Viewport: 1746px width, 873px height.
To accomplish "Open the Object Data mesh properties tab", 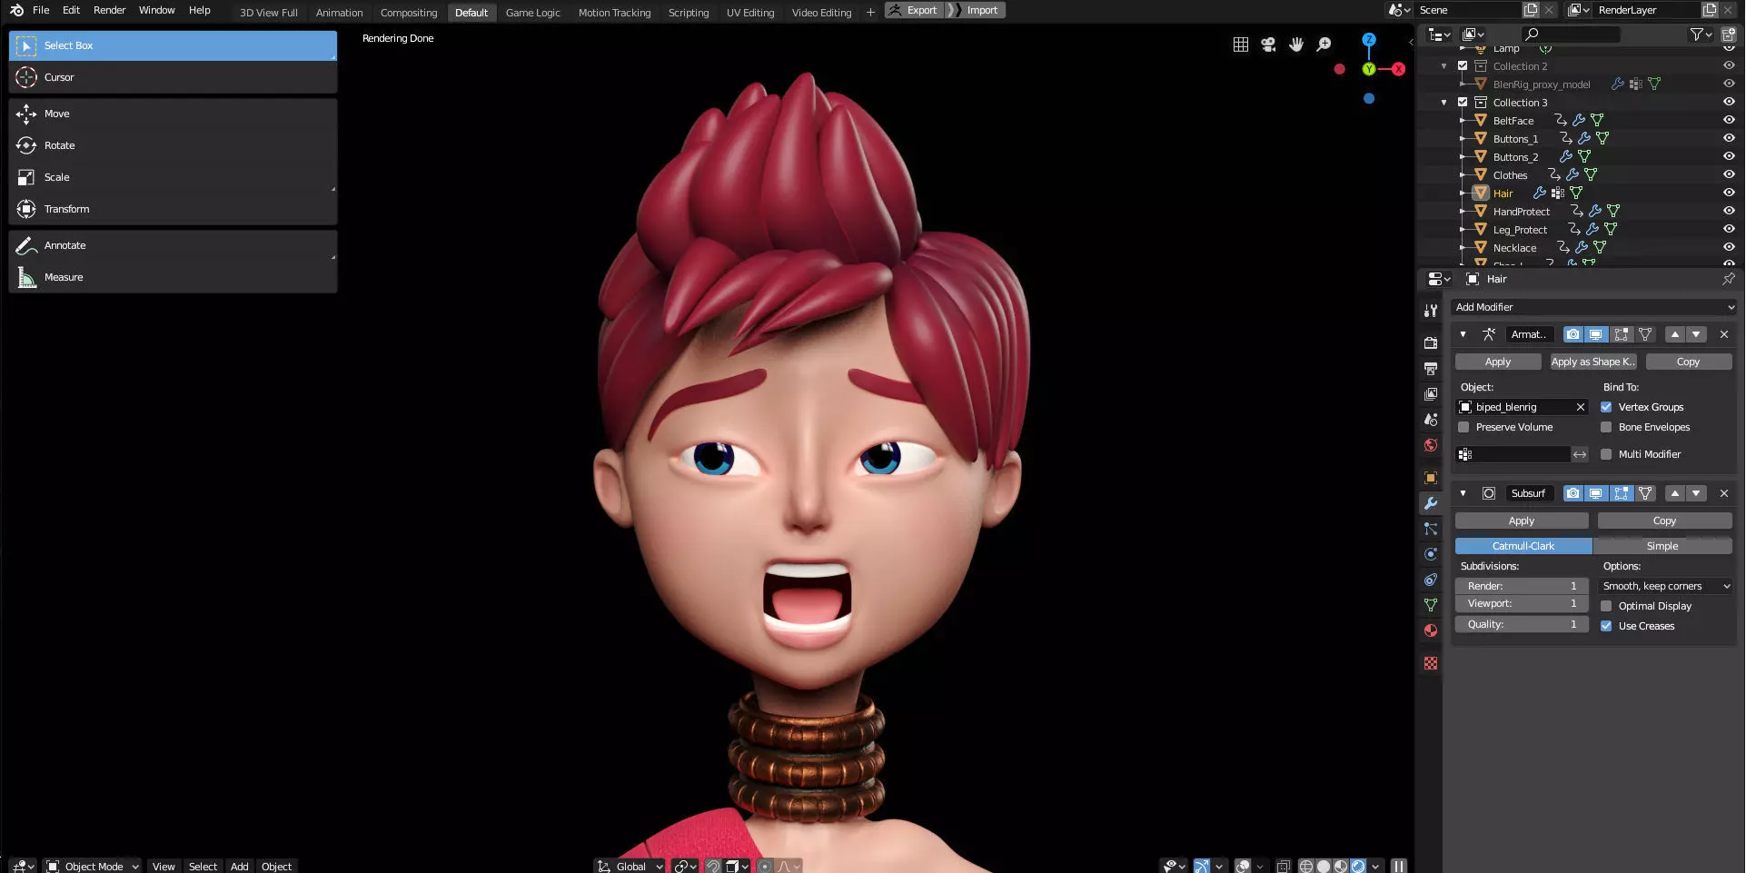I will click(1431, 604).
